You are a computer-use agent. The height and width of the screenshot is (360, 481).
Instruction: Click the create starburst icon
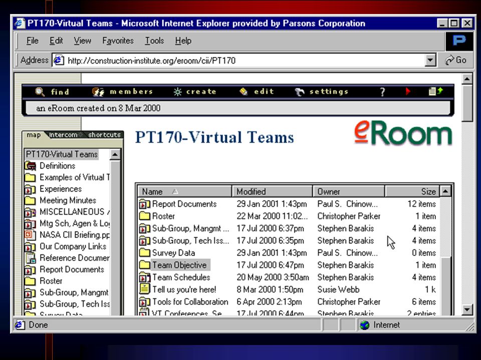click(177, 92)
